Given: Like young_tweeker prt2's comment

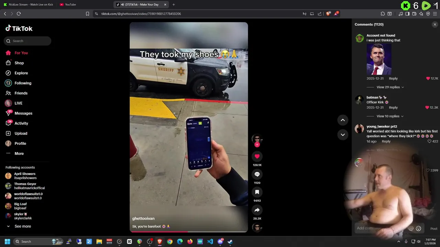Looking at the screenshot, I should (429, 141).
